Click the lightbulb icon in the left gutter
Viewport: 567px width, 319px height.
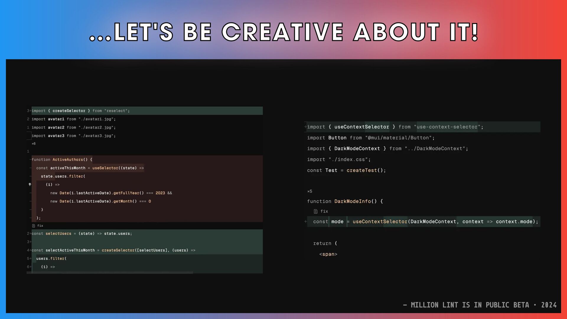coord(30,184)
